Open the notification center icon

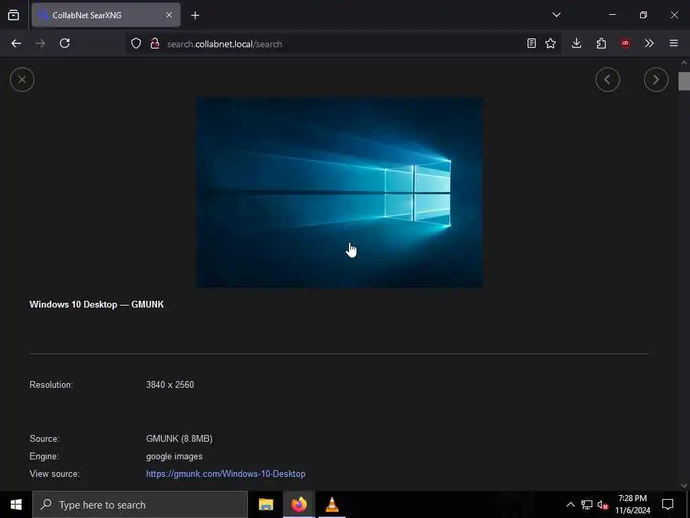pos(668,505)
